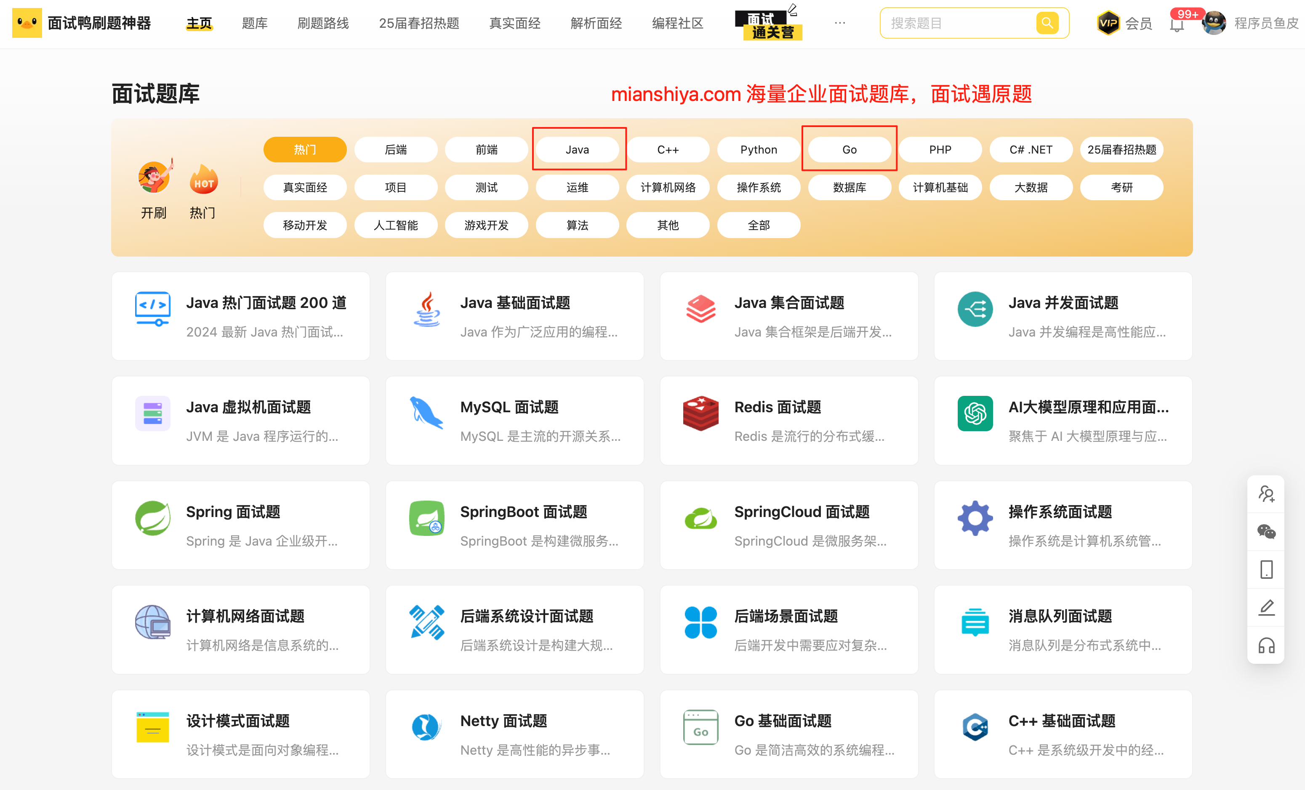Open the 题库 navigation tab

pos(255,23)
